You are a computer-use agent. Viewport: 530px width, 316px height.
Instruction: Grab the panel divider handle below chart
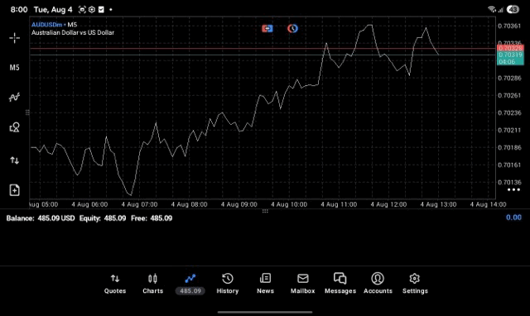(265, 211)
